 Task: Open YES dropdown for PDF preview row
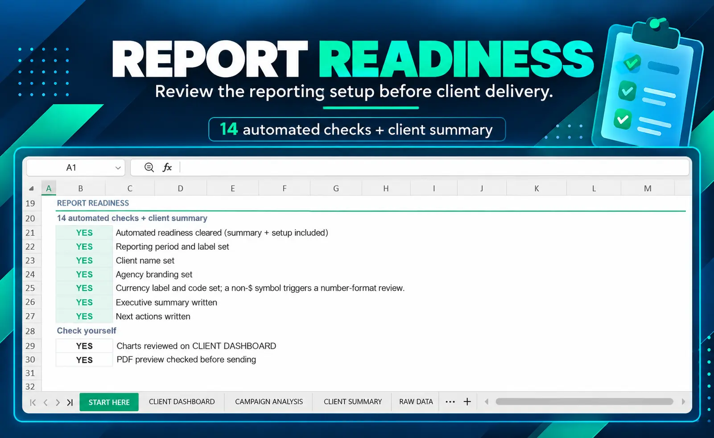(x=84, y=360)
